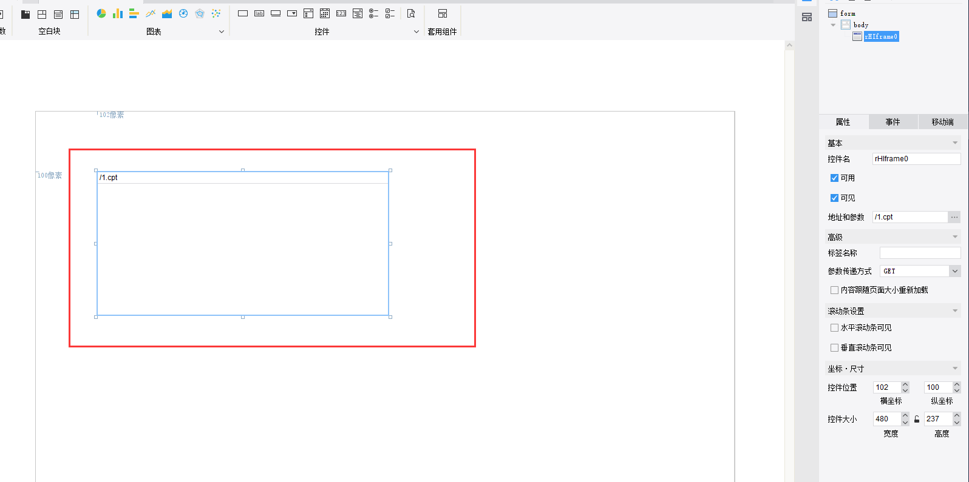Screen dimensions: 969x482
Task: Add a text area widget
Action: click(x=358, y=13)
